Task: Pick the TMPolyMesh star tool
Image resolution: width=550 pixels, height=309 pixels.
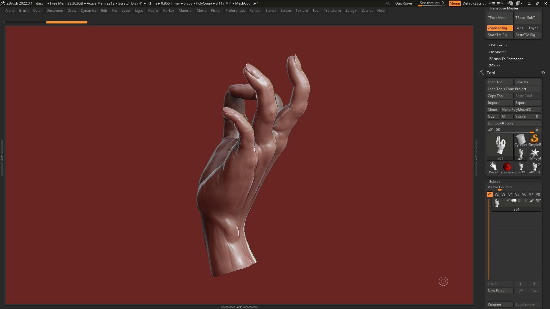Action: point(534,154)
